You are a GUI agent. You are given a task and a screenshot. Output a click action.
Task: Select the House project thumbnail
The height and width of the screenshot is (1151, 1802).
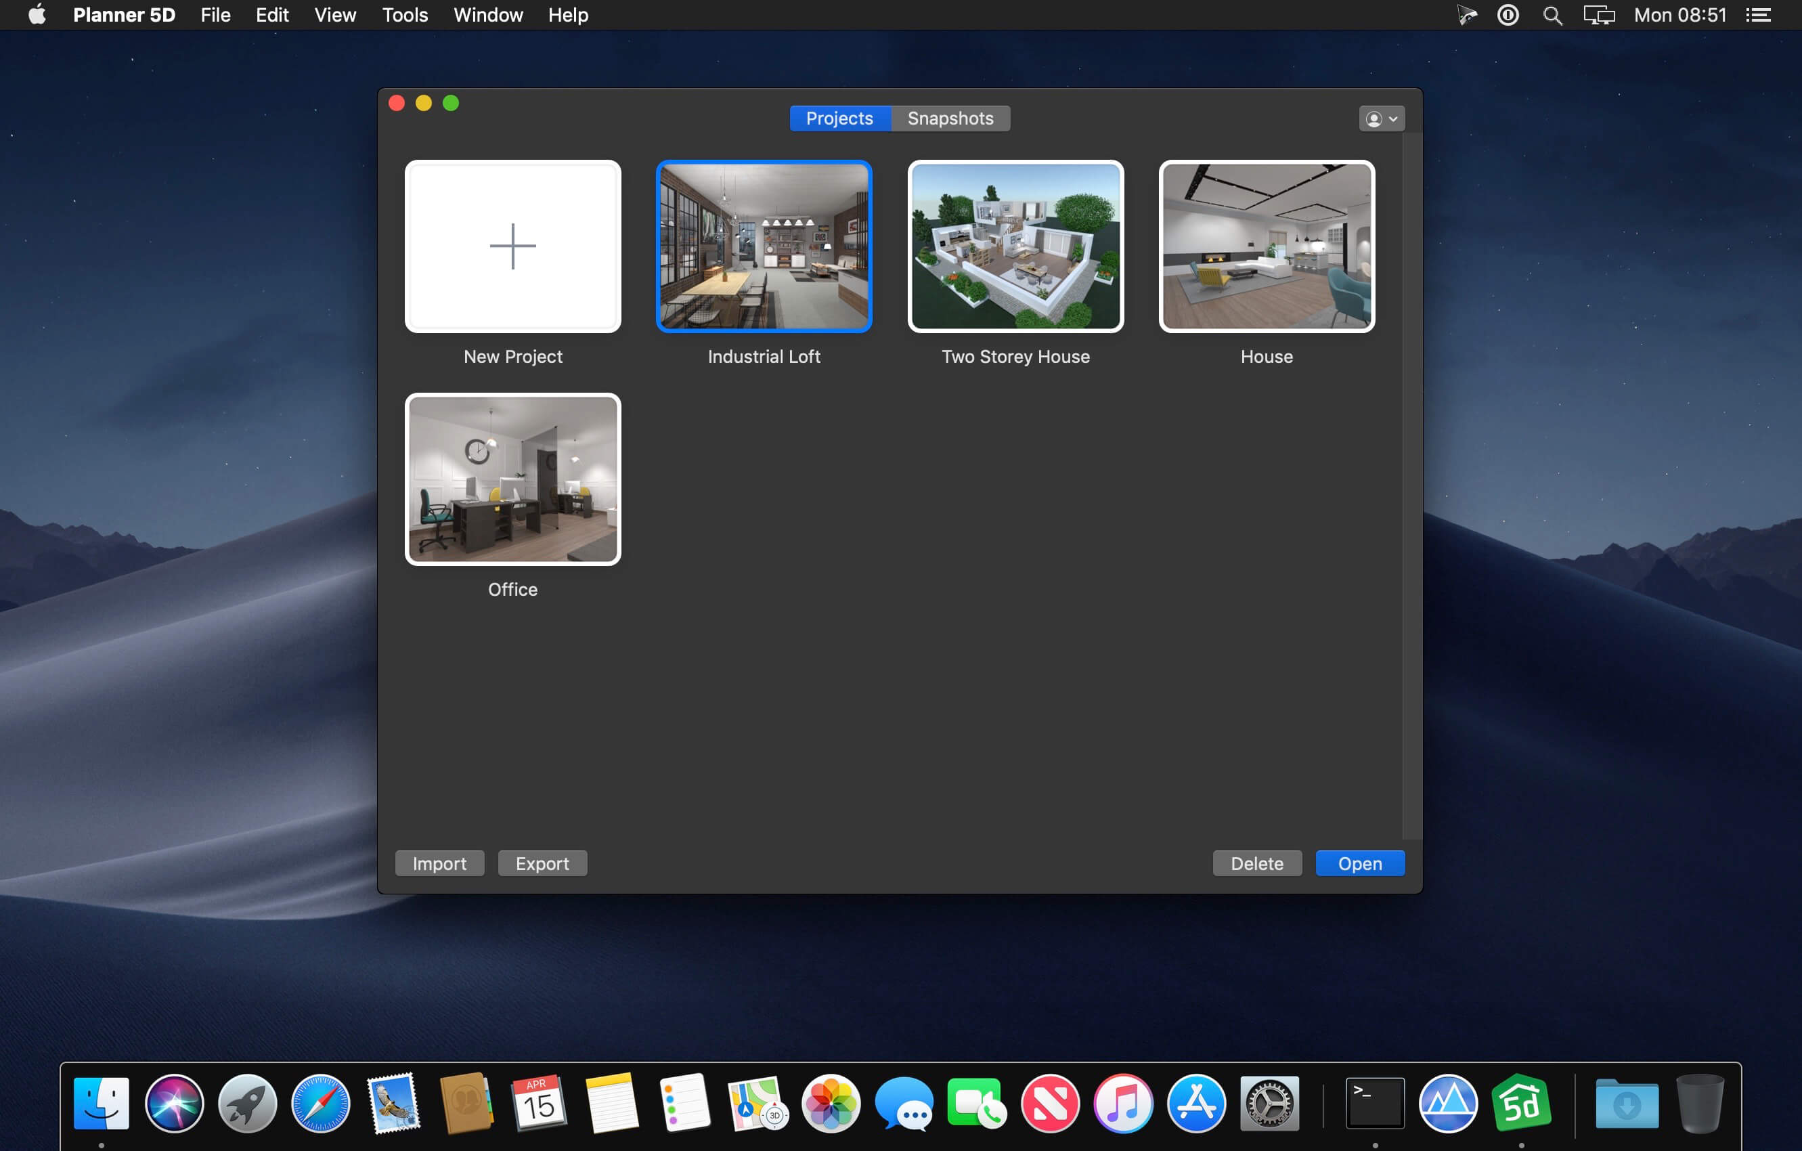click(1266, 246)
